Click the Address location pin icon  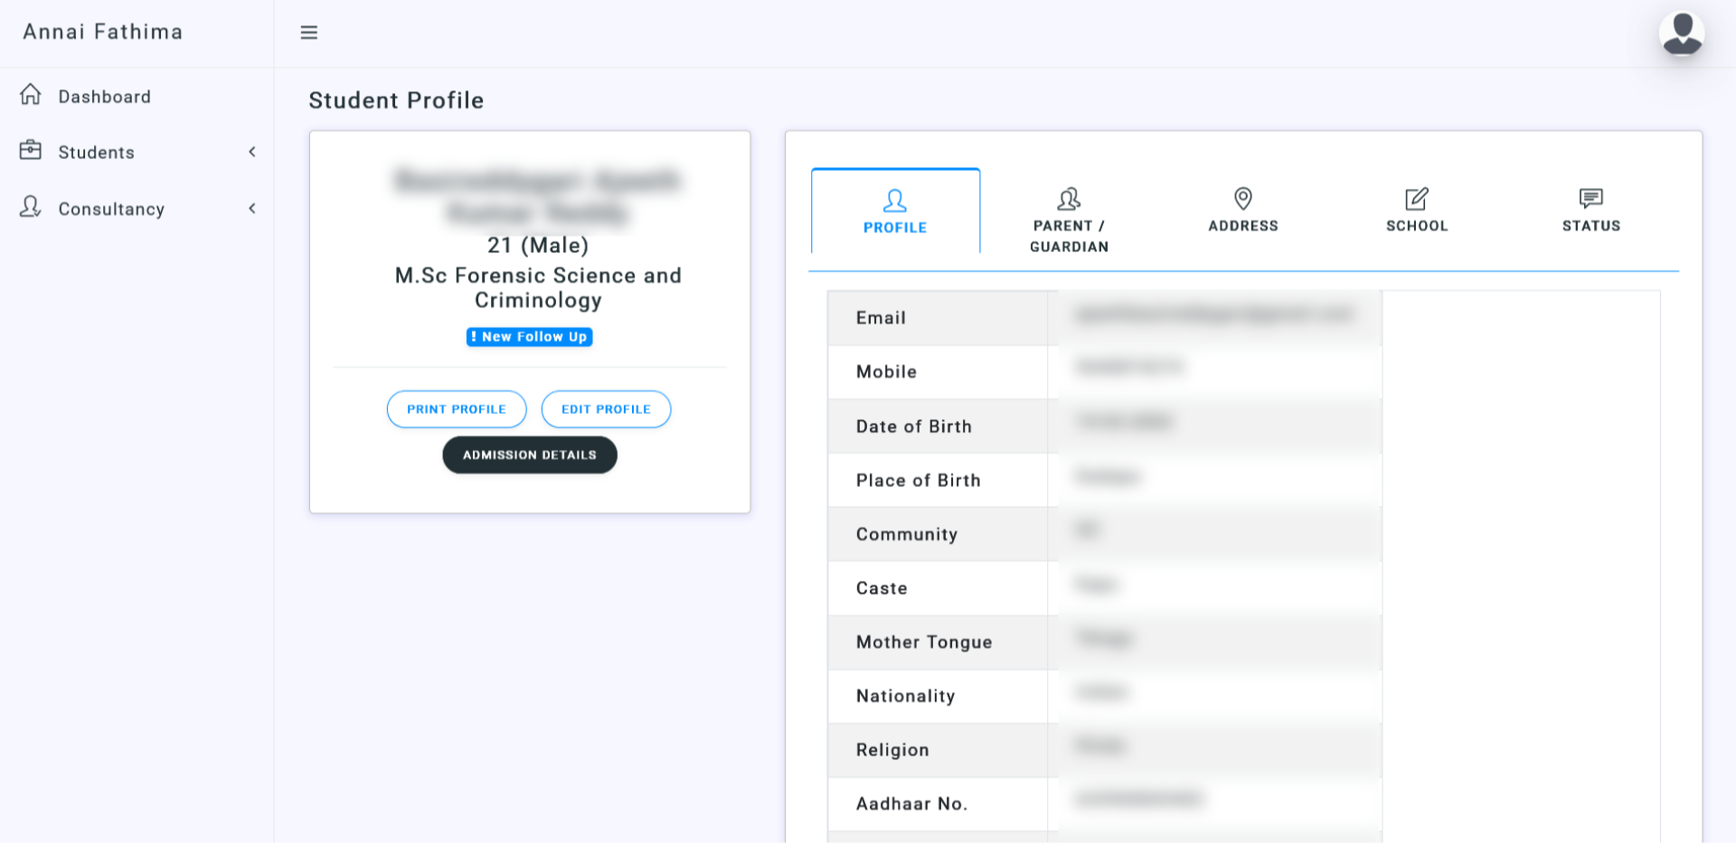[1242, 198]
